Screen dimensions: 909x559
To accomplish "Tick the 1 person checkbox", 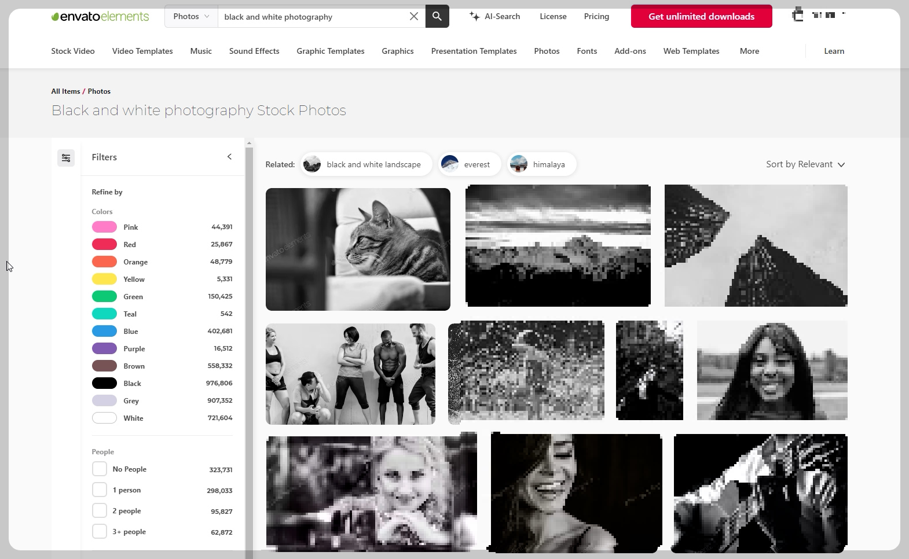I will 100,490.
